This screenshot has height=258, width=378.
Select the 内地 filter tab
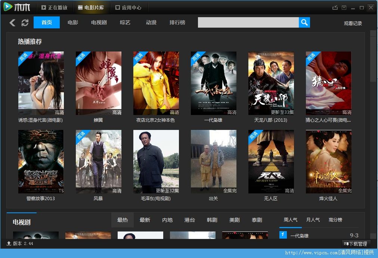[x=167, y=220]
